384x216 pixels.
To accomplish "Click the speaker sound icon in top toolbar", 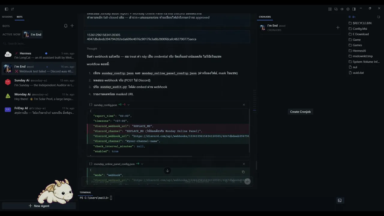I will click(342, 9).
